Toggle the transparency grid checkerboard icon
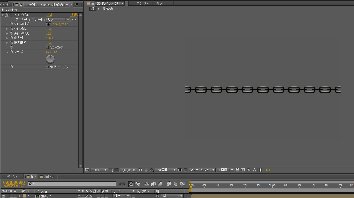Viewport: 354px width, 198px height. [185, 170]
